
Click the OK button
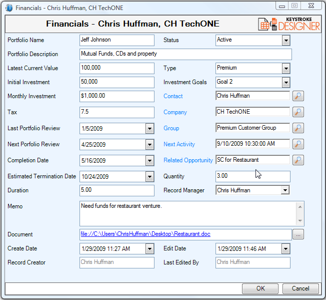point(260,288)
